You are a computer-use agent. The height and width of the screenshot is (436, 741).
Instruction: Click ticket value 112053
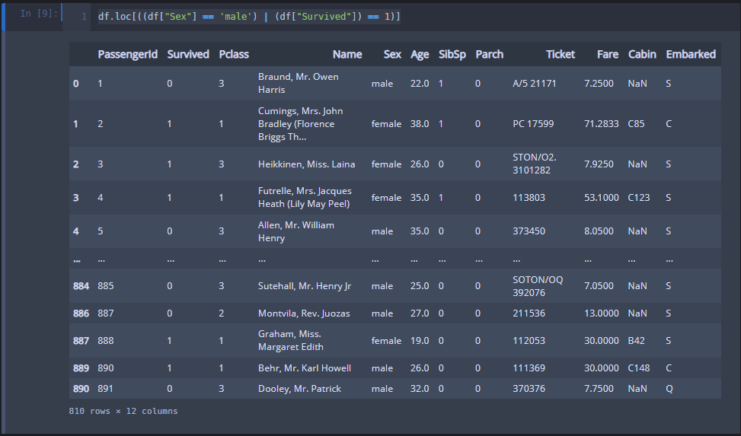point(529,341)
